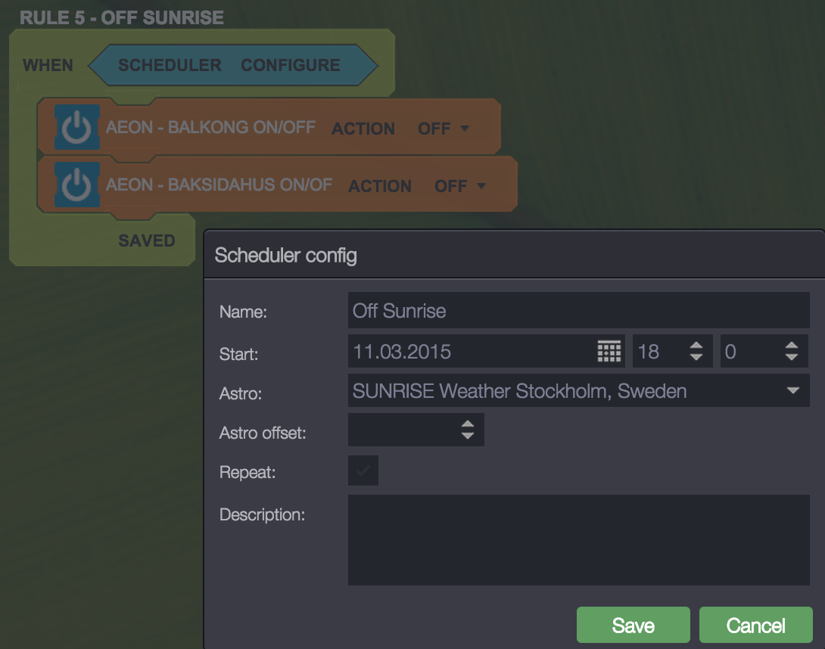Click the Rule 5 - Off Sunrise title

tap(122, 17)
